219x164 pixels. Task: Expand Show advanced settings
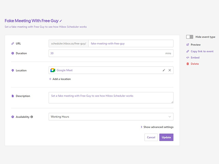(x=157, y=127)
